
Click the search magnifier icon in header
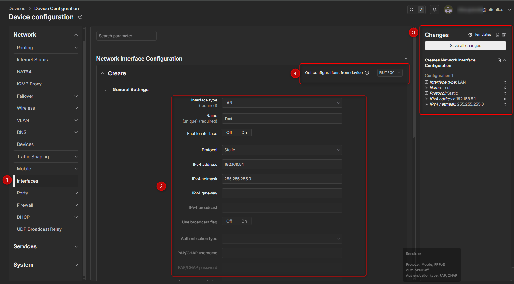point(412,10)
